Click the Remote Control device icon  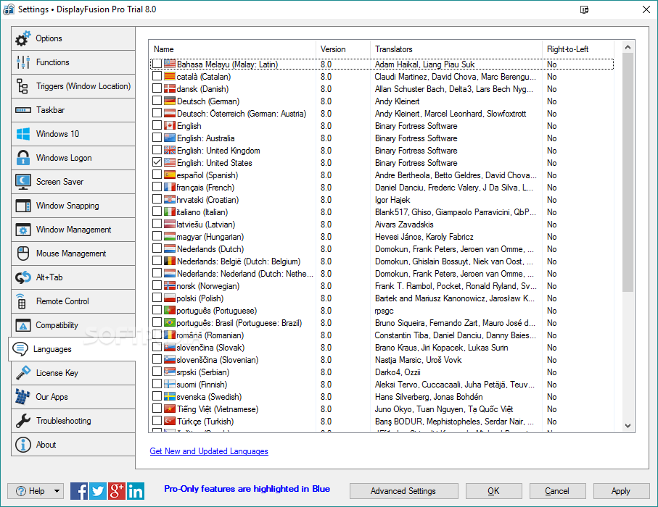pyautogui.click(x=22, y=301)
